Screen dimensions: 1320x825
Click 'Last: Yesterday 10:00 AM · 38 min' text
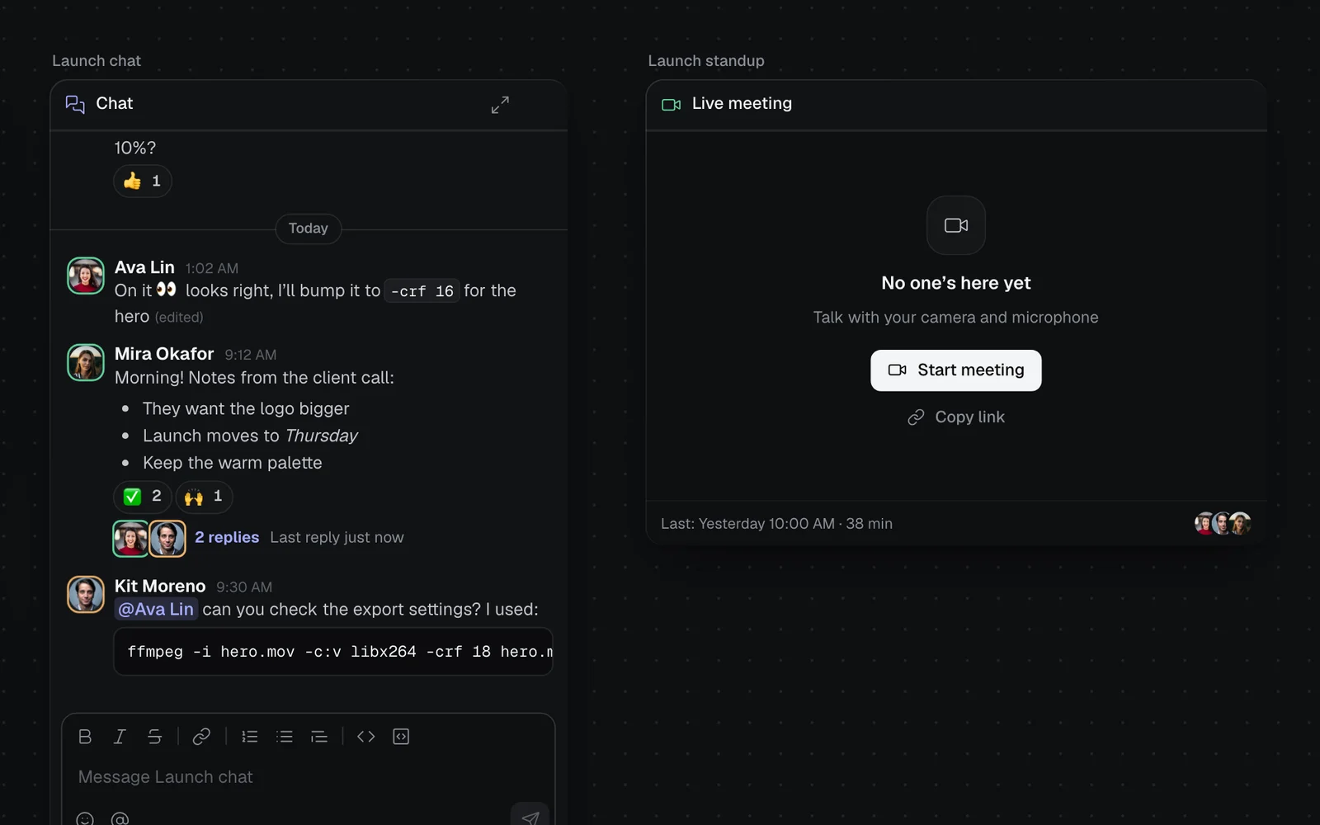[x=776, y=524]
